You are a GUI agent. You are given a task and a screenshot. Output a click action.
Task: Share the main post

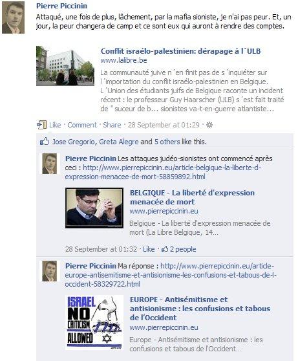pos(112,125)
